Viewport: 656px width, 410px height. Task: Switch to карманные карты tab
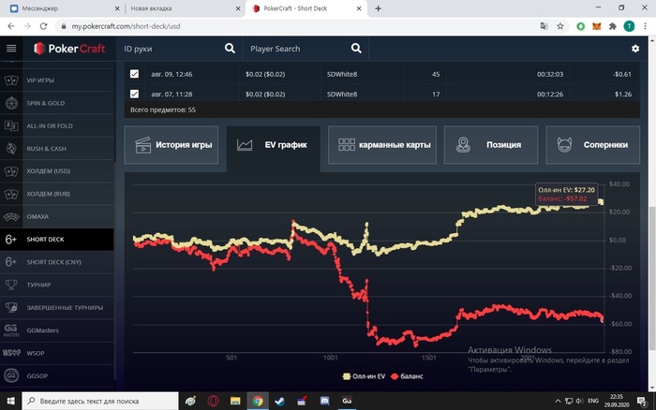(382, 145)
